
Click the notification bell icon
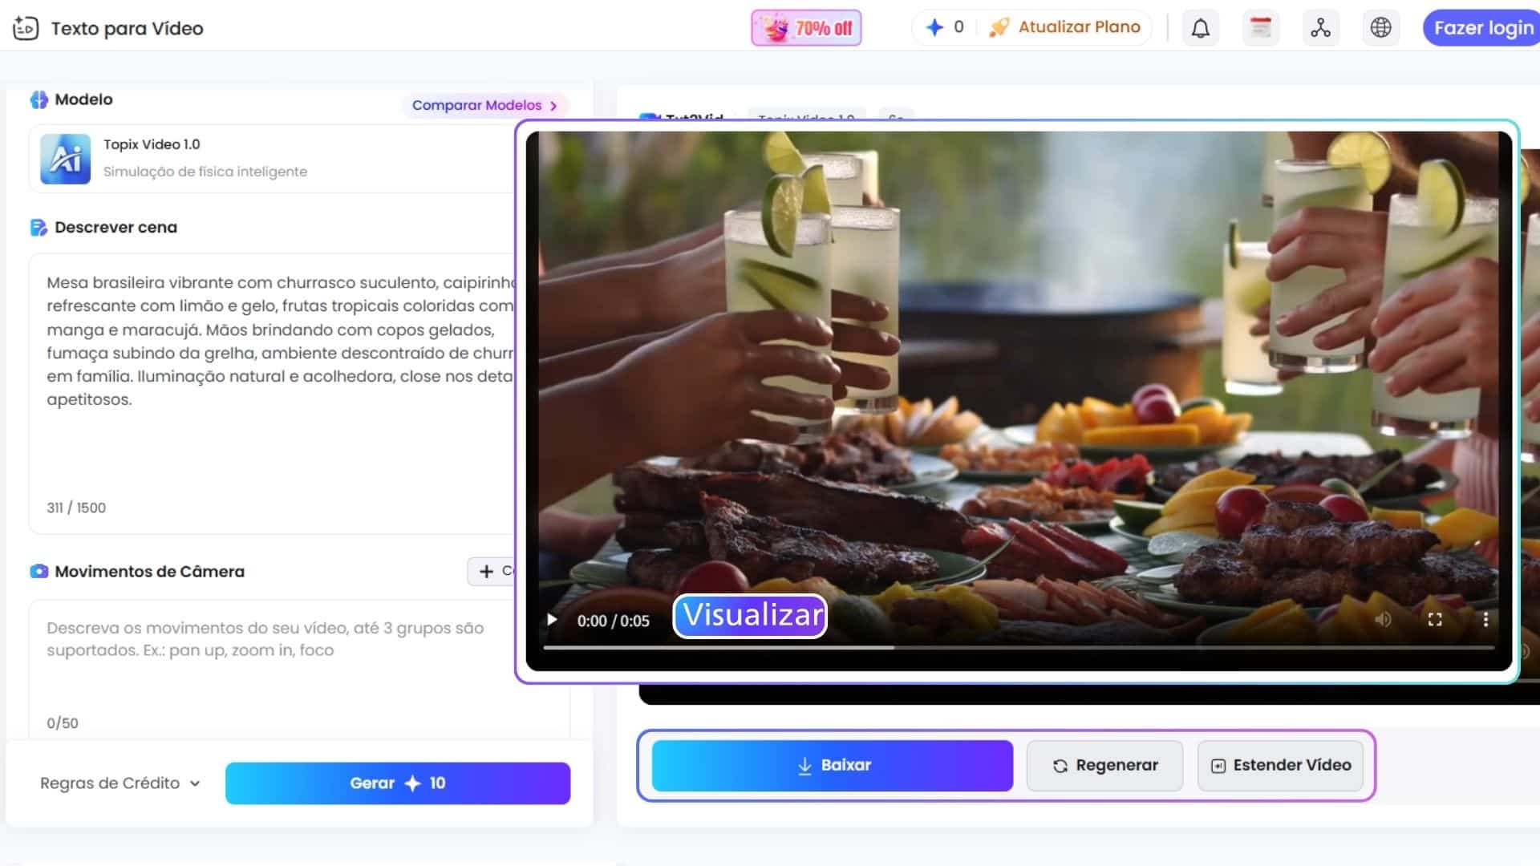click(1200, 27)
